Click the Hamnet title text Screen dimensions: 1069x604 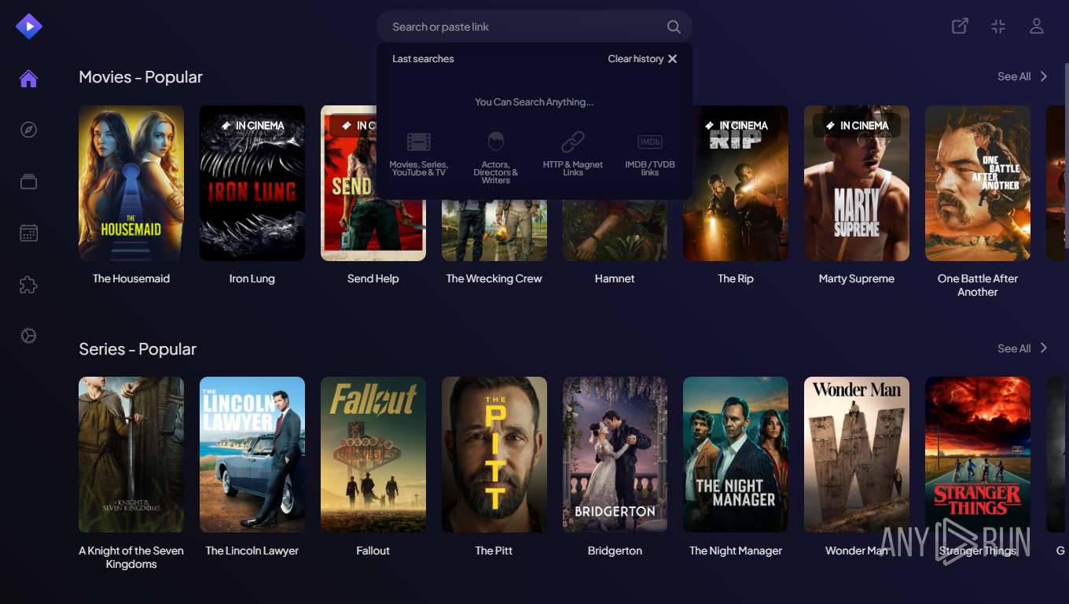pyautogui.click(x=615, y=278)
